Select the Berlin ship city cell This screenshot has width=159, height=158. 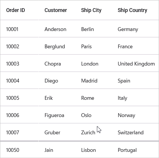[93, 29]
